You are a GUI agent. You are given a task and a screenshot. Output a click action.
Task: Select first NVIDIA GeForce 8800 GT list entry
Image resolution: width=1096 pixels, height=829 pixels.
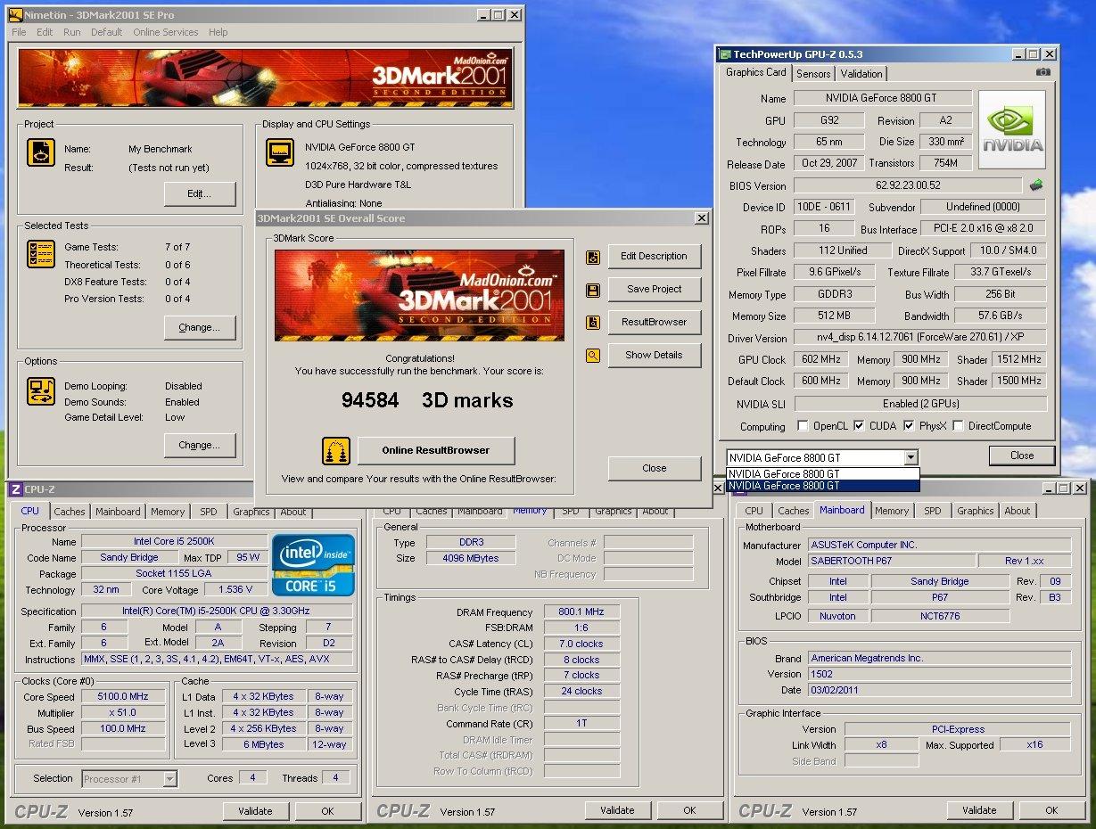(x=822, y=473)
